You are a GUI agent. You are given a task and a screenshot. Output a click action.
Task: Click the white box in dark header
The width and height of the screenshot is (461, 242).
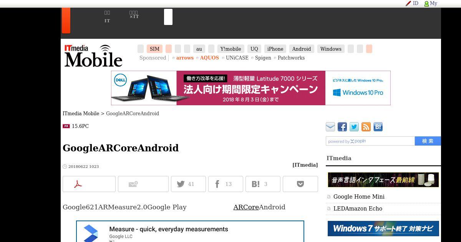[168, 17]
